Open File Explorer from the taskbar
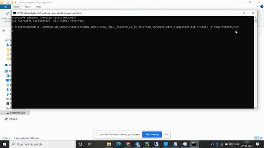Screen dimensions: 264x148 109,144
